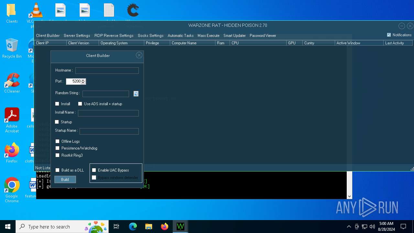Open Google Chrome desktop shortcut

[x=12, y=190]
